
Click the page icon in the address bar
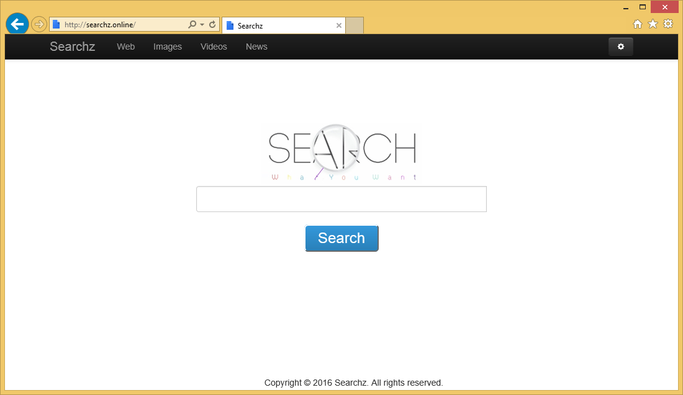(x=56, y=24)
